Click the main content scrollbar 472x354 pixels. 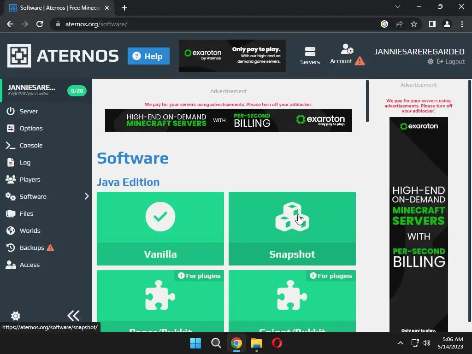[367, 101]
